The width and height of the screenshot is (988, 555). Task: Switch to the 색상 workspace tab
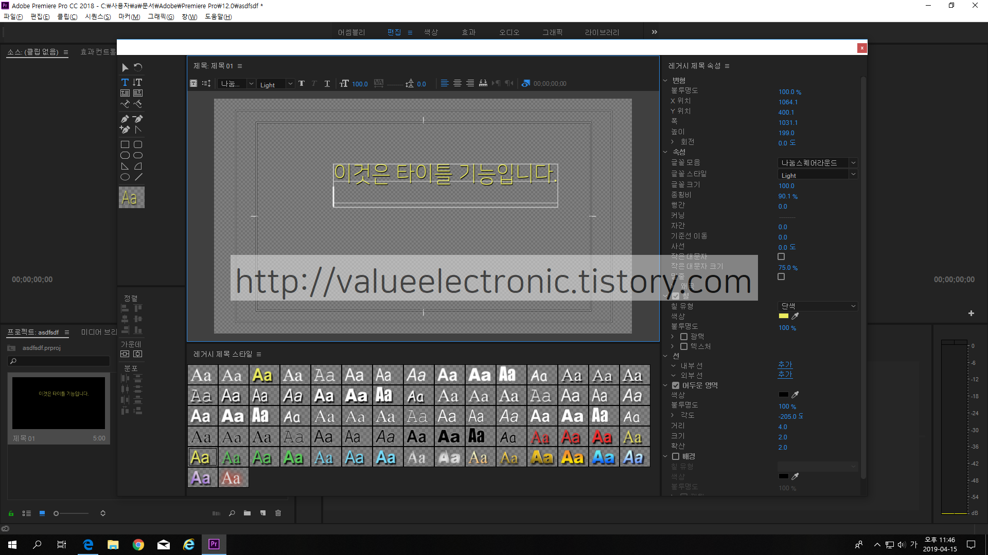[x=431, y=32]
